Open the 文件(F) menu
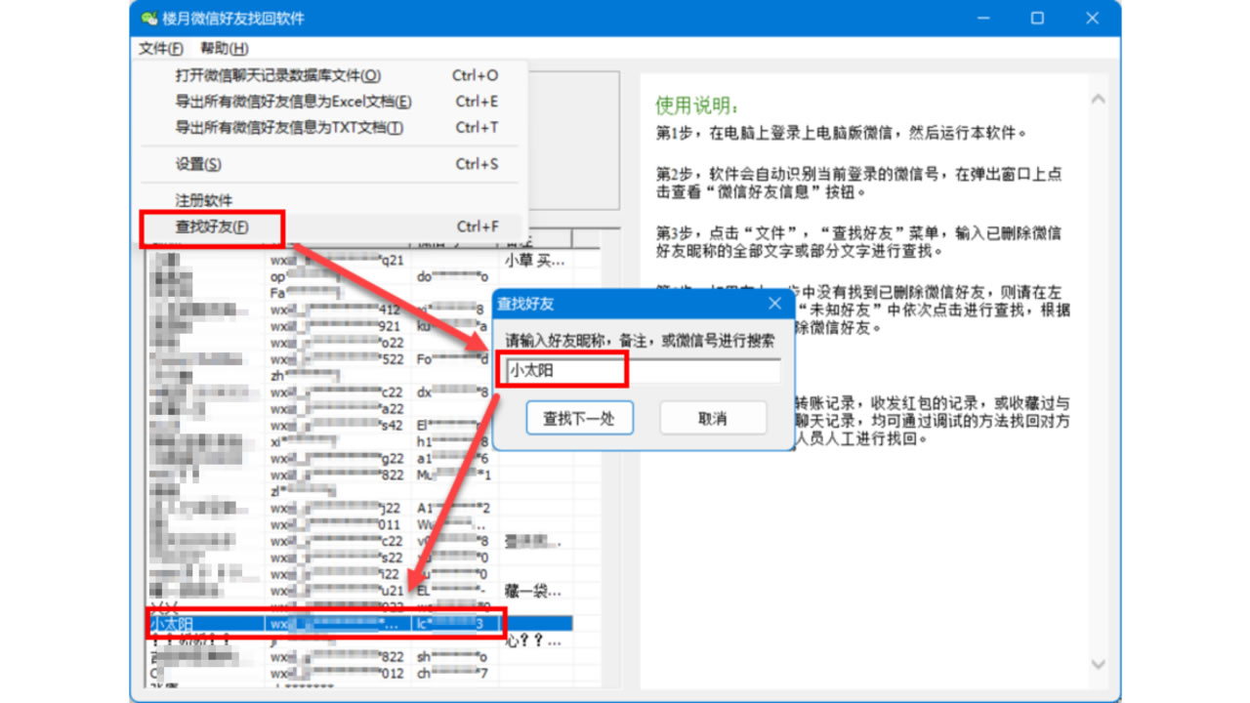This screenshot has width=1250, height=703. 160,48
